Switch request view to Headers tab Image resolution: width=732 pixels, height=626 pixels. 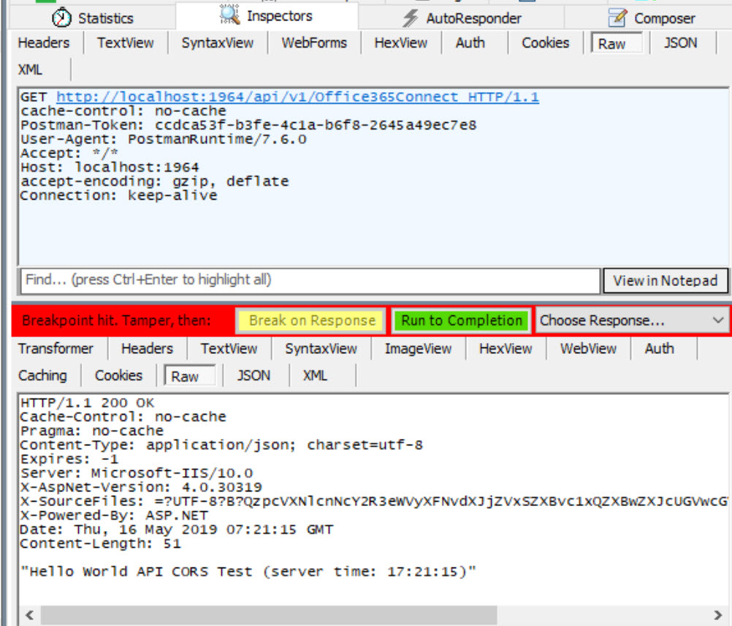coord(43,43)
